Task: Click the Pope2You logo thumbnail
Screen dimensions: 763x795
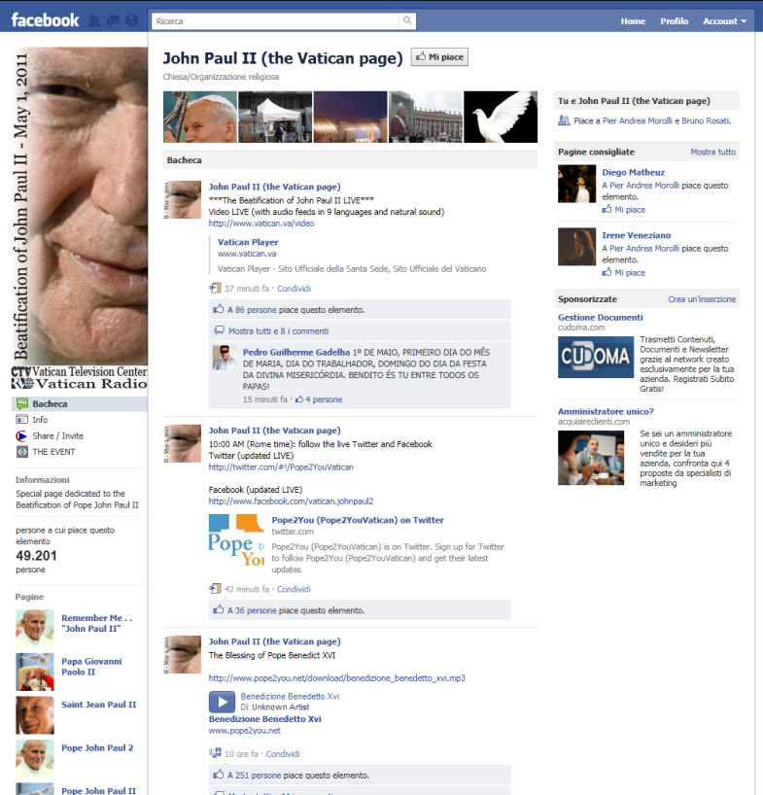Action: point(236,540)
